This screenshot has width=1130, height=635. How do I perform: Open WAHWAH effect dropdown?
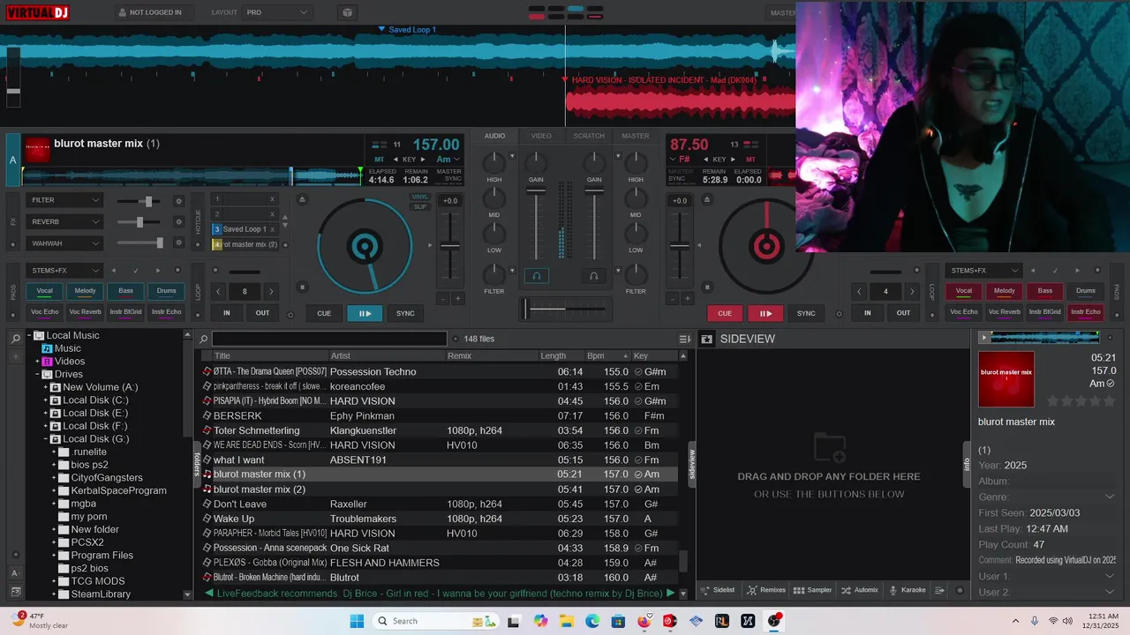[64, 243]
